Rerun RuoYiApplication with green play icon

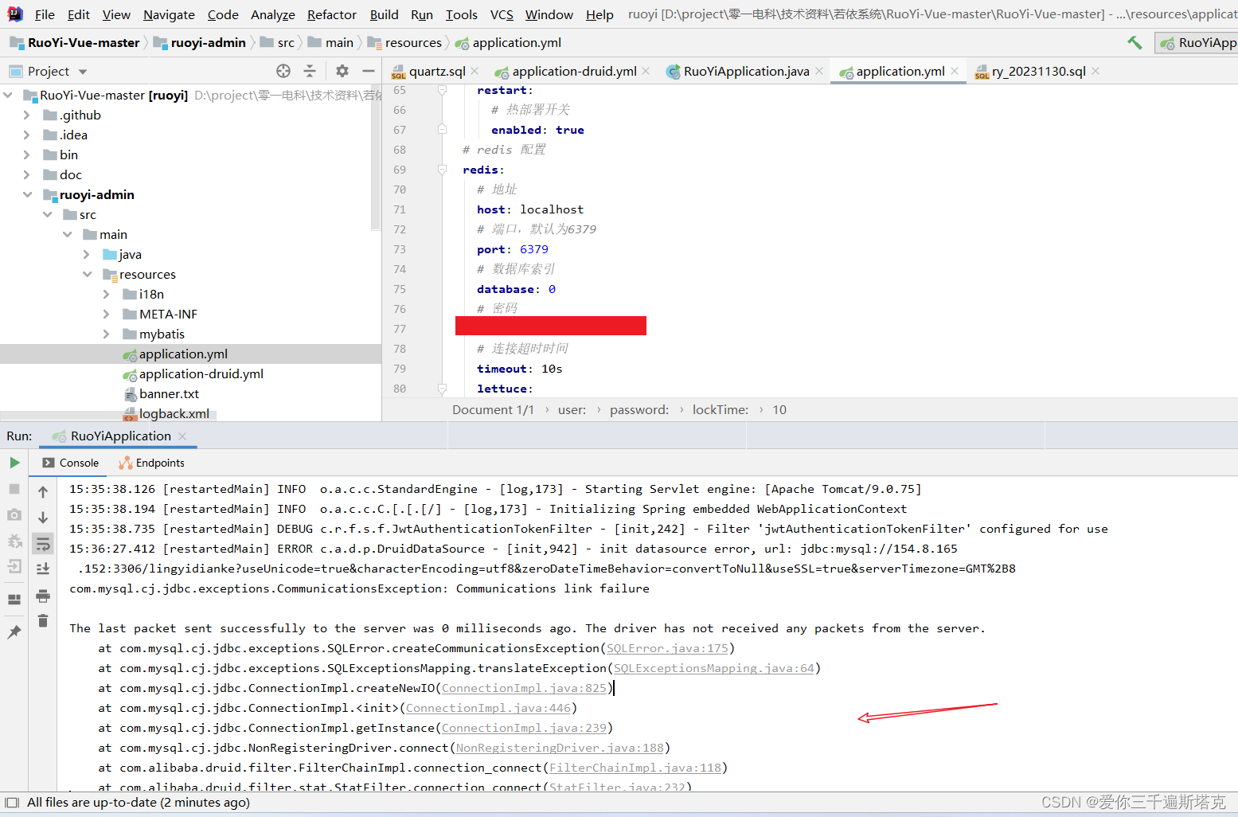tap(14, 463)
